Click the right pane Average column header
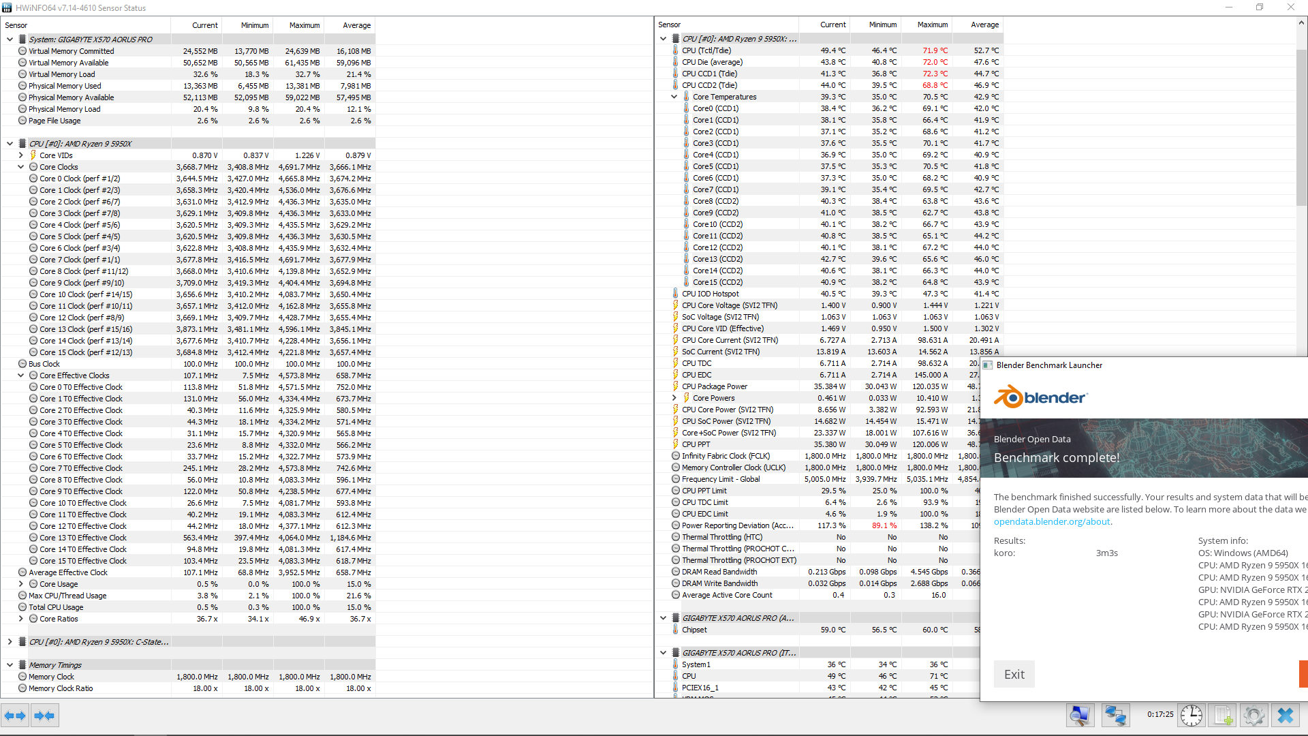This screenshot has width=1308, height=736. point(984,25)
